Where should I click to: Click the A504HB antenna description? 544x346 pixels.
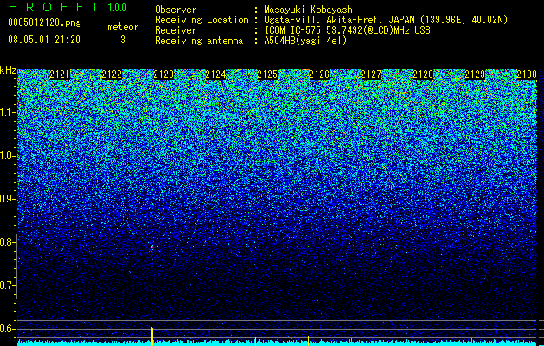click(x=305, y=41)
